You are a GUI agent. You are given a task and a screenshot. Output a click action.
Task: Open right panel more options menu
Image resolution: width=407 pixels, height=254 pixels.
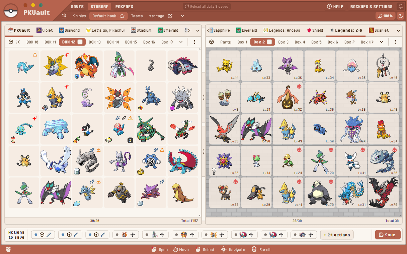coord(395,42)
